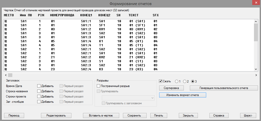Open the Справка help button
This screenshot has height=121, width=261.
point(219,115)
